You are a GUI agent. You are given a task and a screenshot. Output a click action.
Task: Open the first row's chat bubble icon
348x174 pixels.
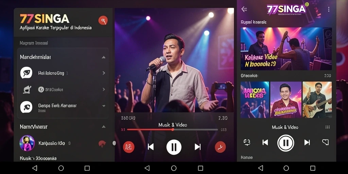(x=26, y=73)
